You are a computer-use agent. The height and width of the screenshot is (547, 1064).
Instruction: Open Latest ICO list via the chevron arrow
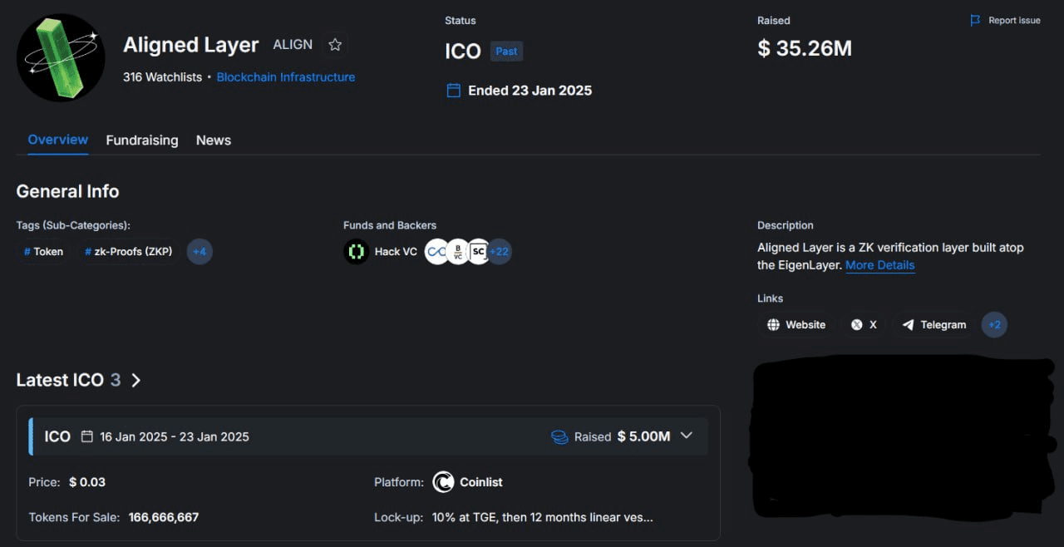point(136,380)
